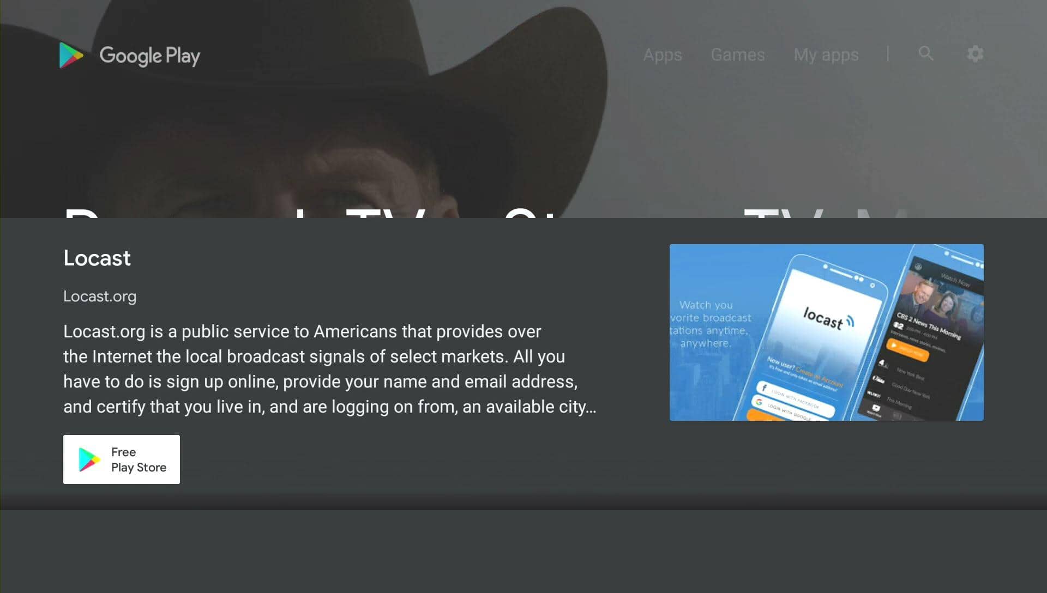Install Locast via Free Play Store button
This screenshot has width=1047, height=593.
(x=122, y=459)
